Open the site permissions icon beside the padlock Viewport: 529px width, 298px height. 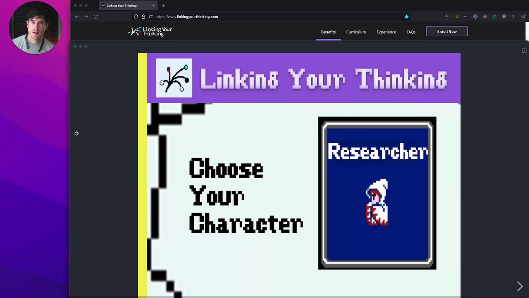tap(150, 17)
